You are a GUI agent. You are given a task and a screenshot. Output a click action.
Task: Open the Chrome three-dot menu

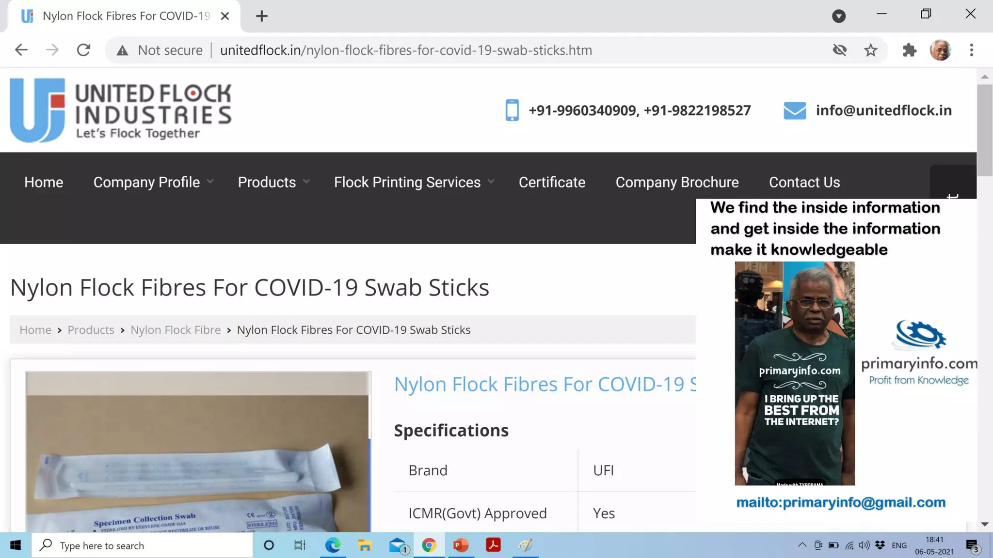(971, 50)
